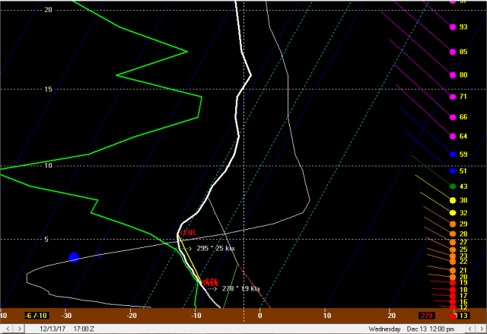Click the orange 29-knot wind marker

click(x=453, y=224)
